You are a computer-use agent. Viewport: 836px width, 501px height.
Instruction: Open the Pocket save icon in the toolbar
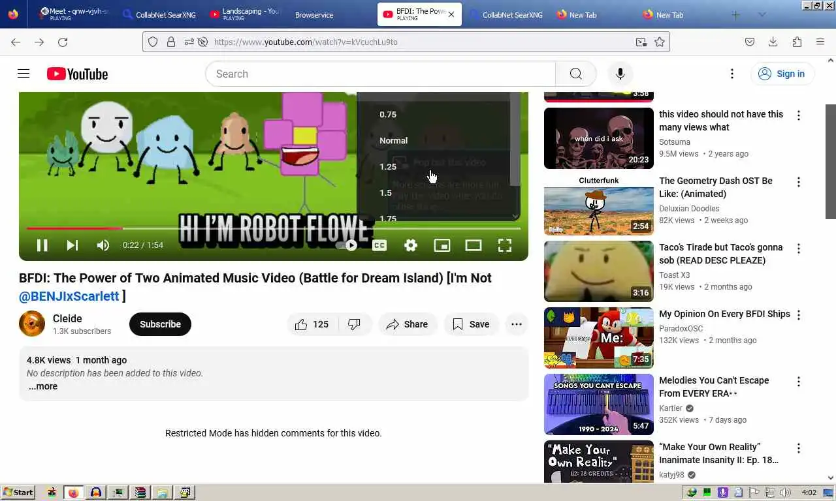(750, 42)
